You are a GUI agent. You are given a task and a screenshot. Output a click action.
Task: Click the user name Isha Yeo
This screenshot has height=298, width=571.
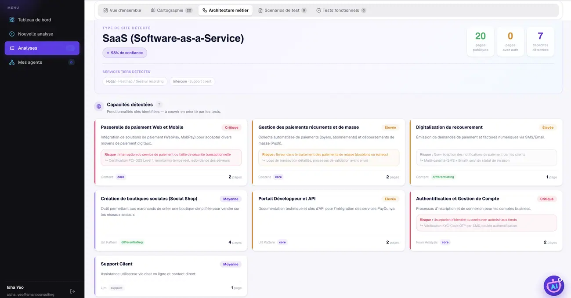(x=15, y=287)
